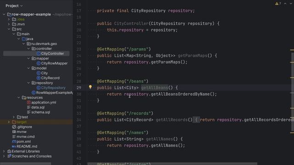Expand the .idea folder
Viewport: 294px width, 165px height.
click(x=9, y=19)
